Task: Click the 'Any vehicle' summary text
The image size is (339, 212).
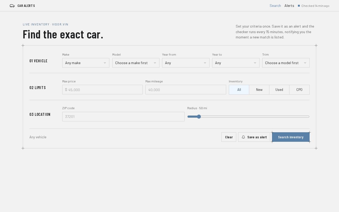Action: point(38,137)
